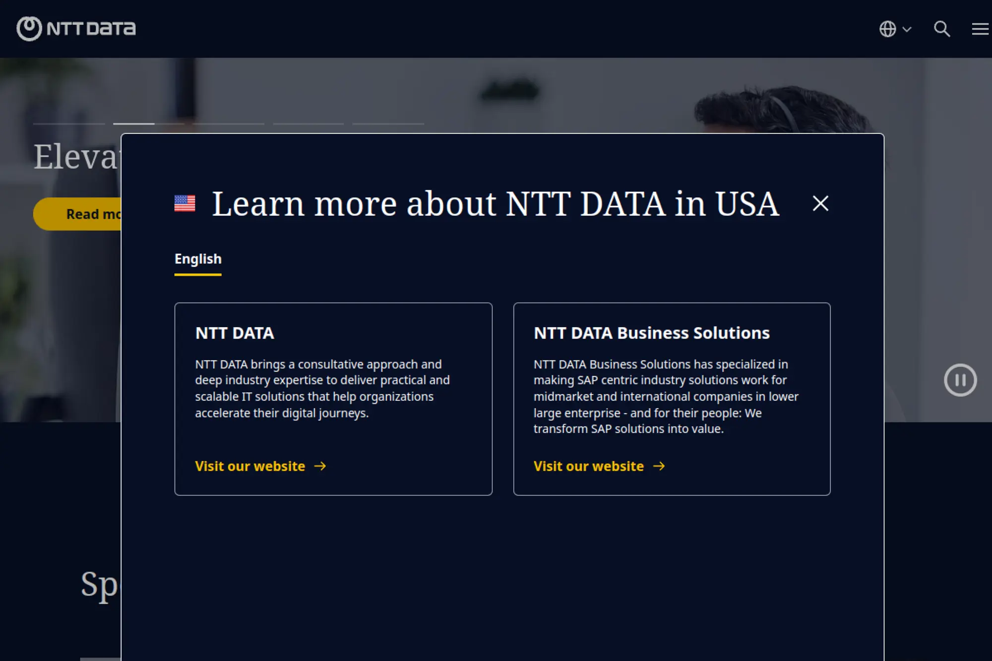Click Visit our website under NTT DATA
The height and width of the screenshot is (661, 992).
click(250, 466)
